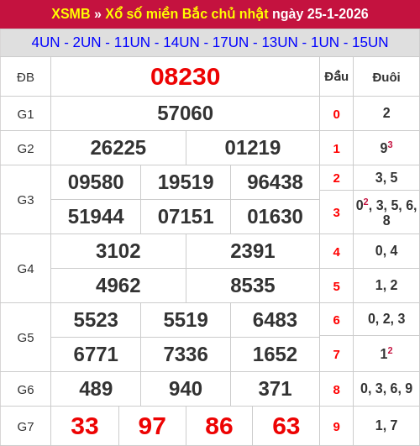This screenshot has width=420, height=446.
Task: Select the Đầu digit 8 in red
Action: (336, 390)
